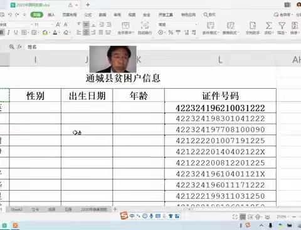301x230 pixels.
Task: Click the Find search button
Action: point(209,15)
